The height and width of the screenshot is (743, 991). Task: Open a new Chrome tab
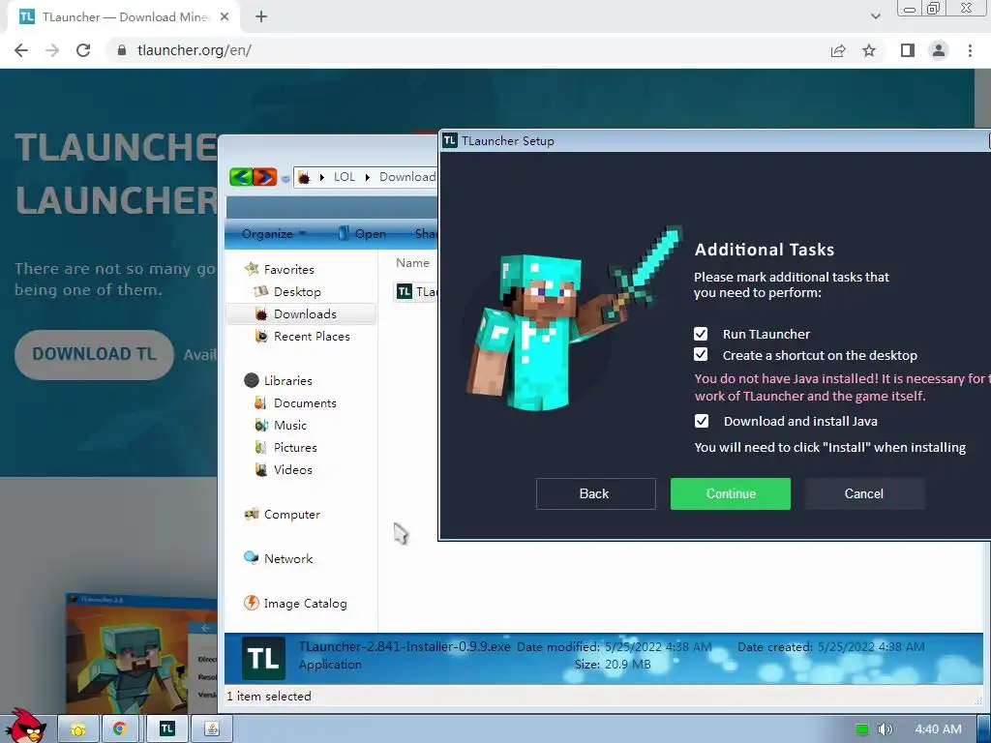261,17
